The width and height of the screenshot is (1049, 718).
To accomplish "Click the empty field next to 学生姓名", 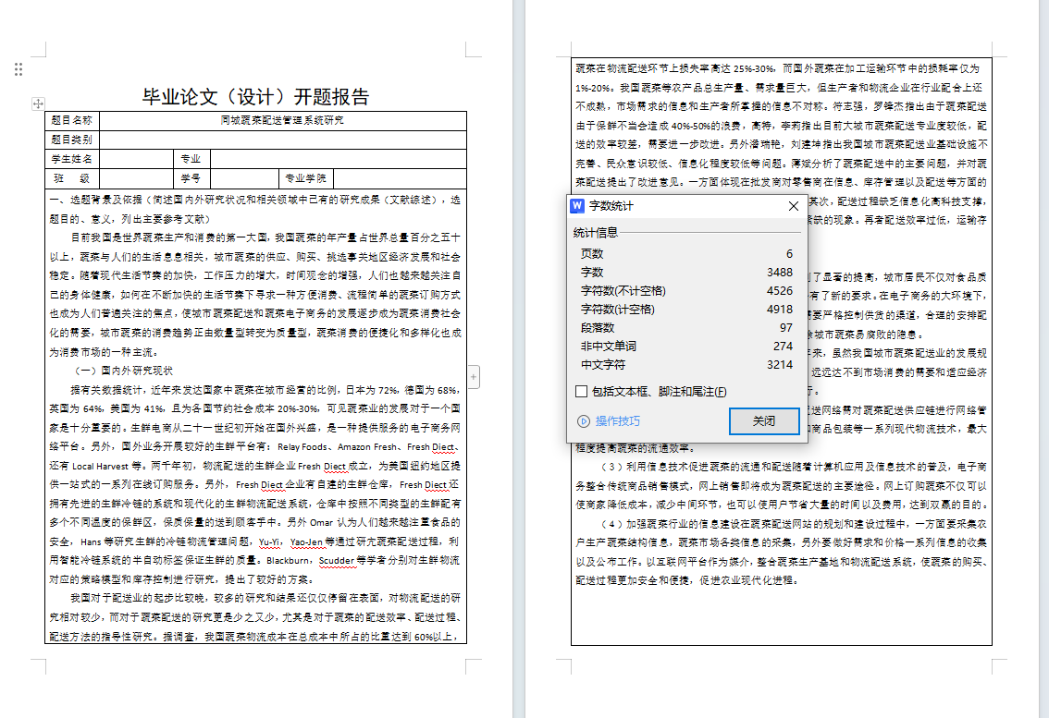I will [137, 159].
